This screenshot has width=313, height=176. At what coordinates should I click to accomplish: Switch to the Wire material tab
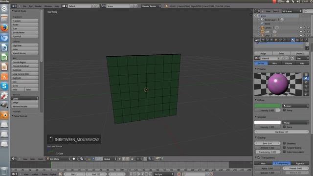(274, 63)
